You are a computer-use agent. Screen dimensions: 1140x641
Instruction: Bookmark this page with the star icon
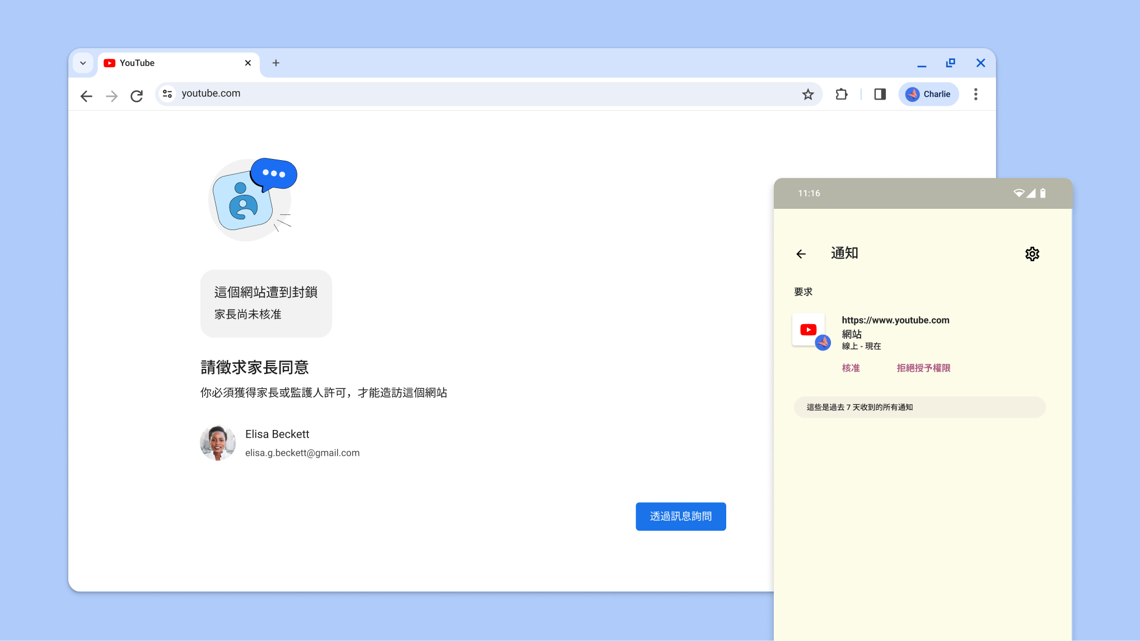coord(808,94)
